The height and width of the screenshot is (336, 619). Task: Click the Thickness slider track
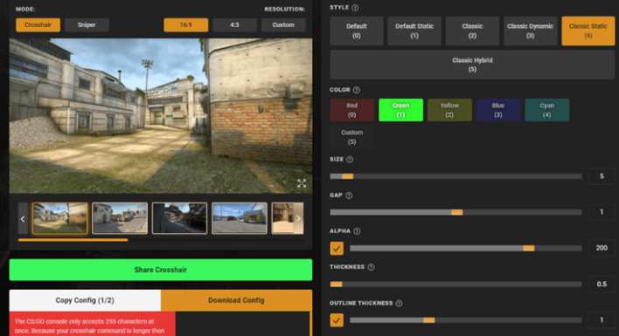(456, 284)
